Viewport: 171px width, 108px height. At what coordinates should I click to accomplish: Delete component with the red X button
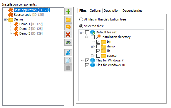pos(68,35)
